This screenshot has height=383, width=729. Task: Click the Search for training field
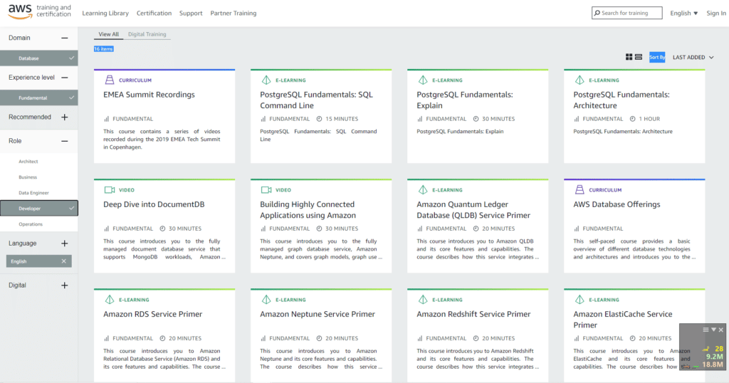[x=630, y=13]
